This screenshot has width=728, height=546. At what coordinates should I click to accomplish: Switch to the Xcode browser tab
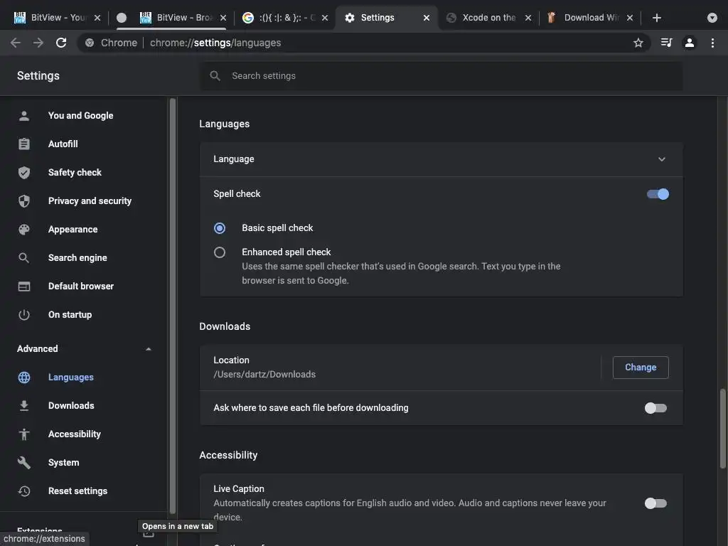click(488, 18)
